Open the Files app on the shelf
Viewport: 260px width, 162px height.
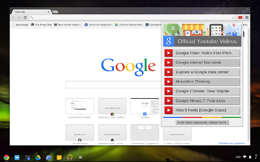pos(17,158)
